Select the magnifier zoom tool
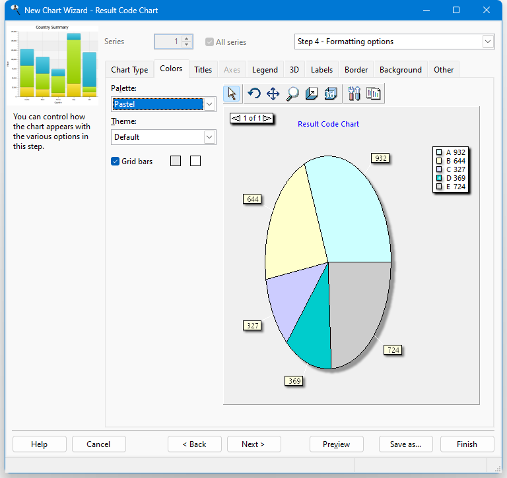Image resolution: width=507 pixels, height=478 pixels. point(292,94)
